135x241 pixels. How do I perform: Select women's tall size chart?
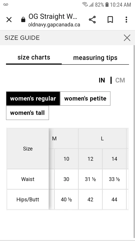(27, 113)
